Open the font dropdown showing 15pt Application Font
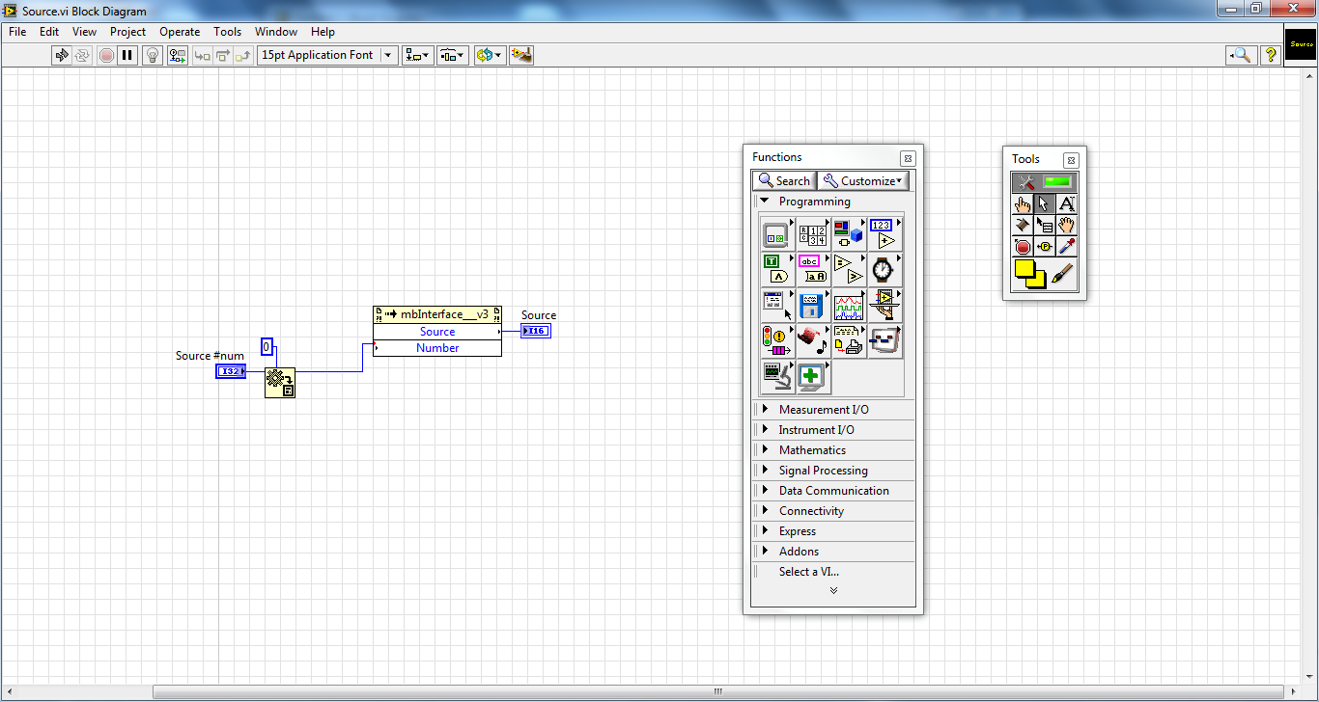Viewport: 1319px width, 702px height. pos(327,55)
